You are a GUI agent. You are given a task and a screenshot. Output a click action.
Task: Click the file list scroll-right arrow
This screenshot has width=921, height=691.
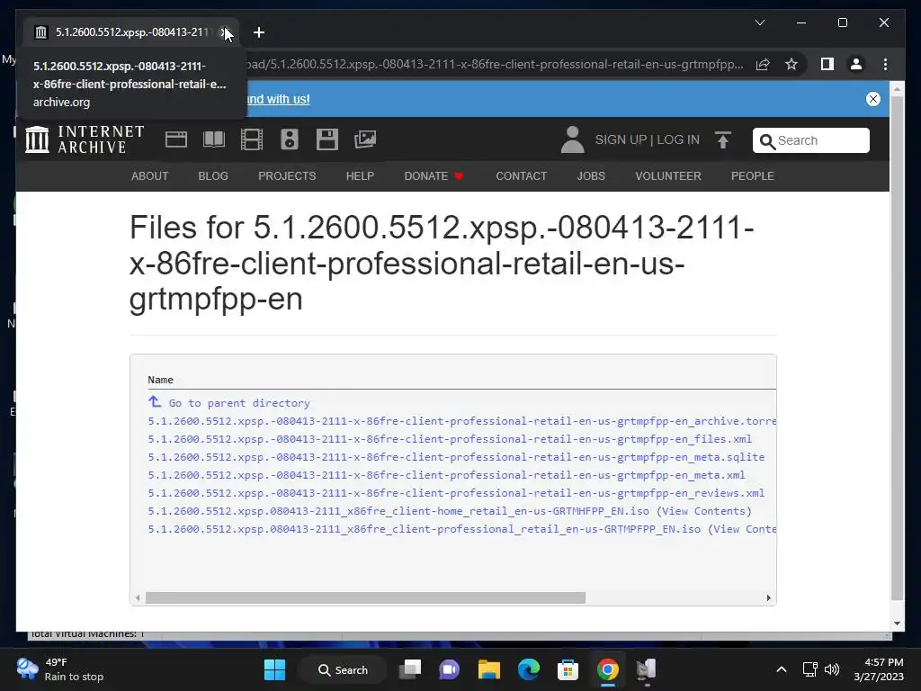pos(768,597)
